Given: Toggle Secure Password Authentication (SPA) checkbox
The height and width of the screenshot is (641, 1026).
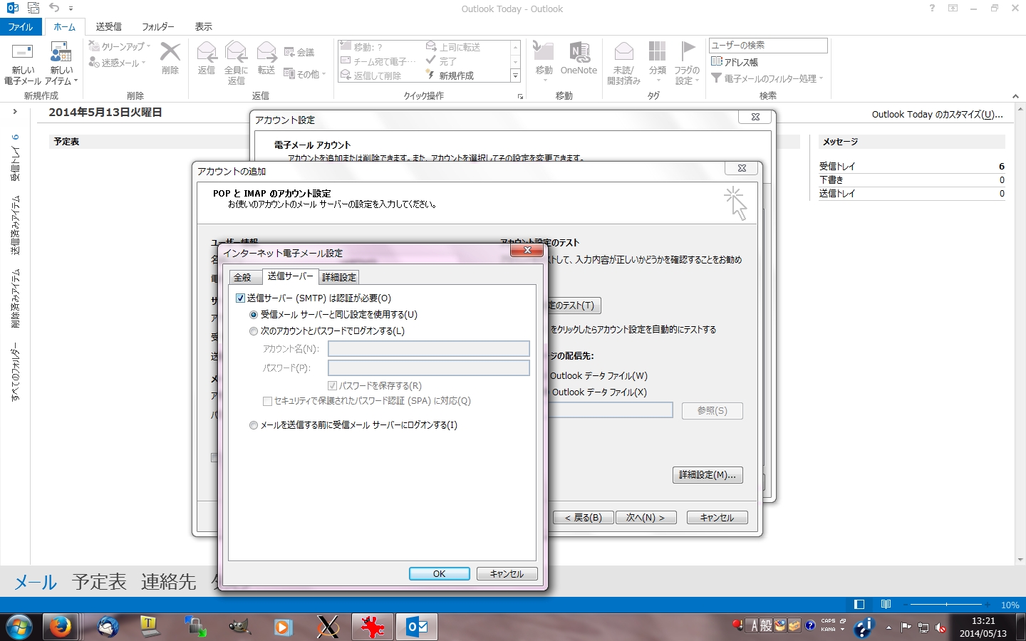Looking at the screenshot, I should (x=267, y=401).
